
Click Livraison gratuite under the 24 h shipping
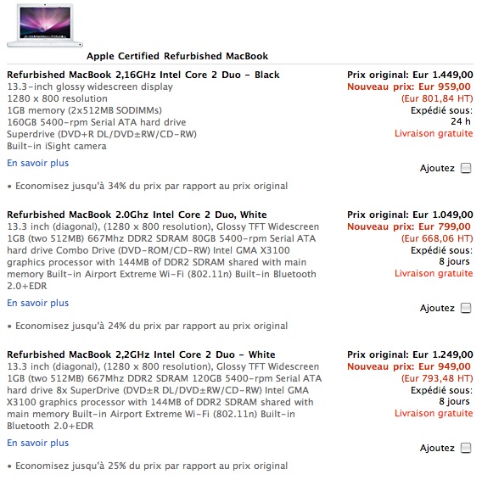click(434, 133)
